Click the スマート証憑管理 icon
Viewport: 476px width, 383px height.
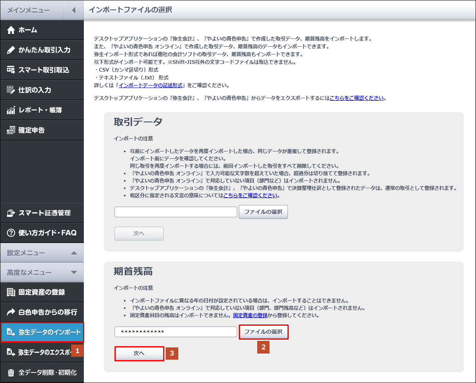click(x=11, y=213)
